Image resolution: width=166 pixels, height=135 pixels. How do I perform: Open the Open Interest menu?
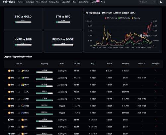pos(41,2)
